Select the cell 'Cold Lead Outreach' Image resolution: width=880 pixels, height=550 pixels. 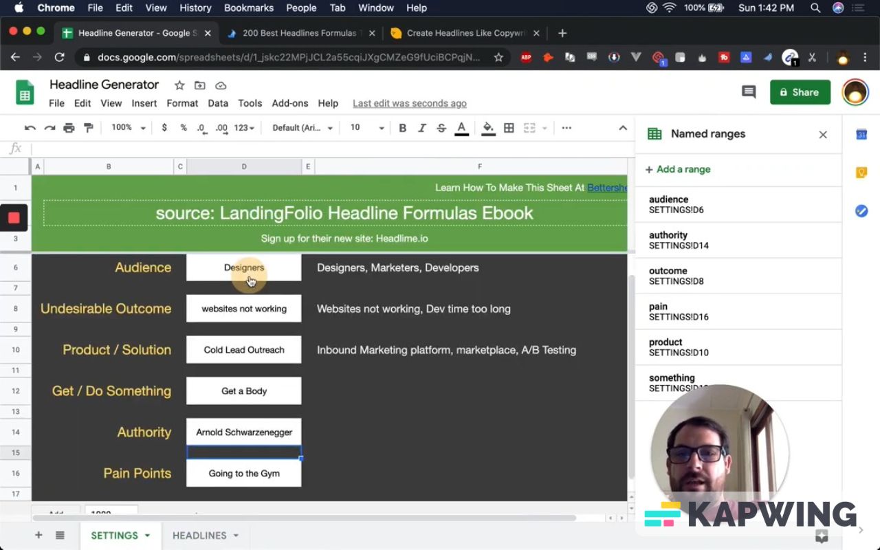[x=244, y=350]
